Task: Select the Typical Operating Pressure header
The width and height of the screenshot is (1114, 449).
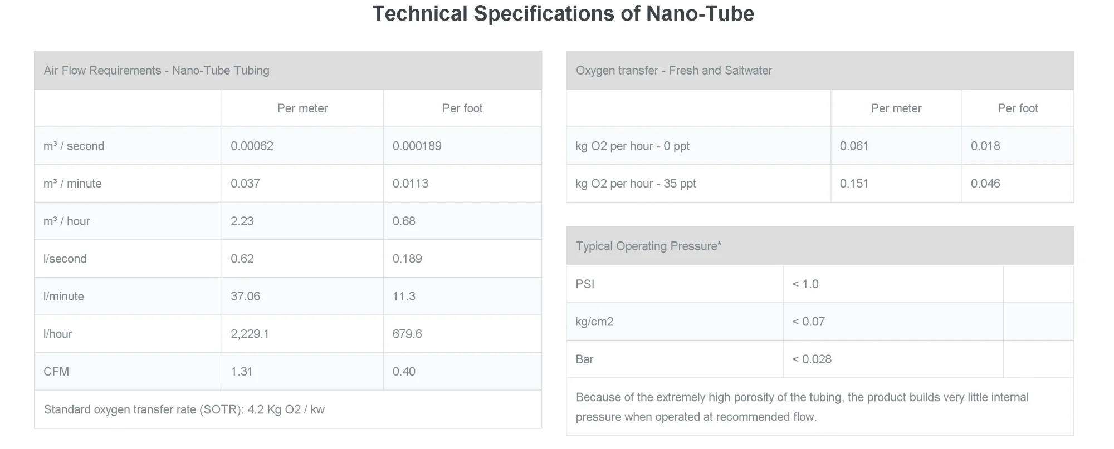Action: [x=648, y=246]
